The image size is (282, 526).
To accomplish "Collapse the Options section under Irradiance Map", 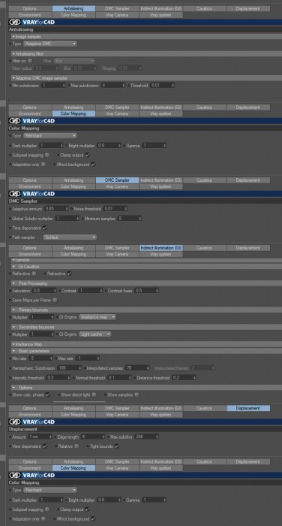I will point(13,388).
